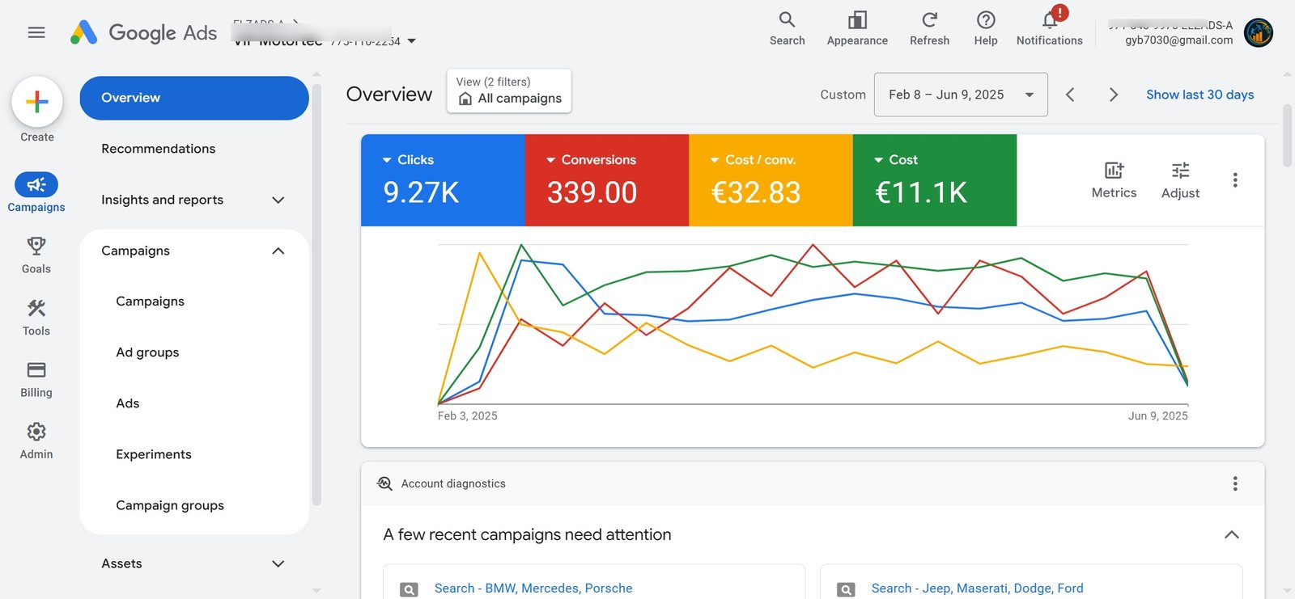Click the blue Clicks scorecard value 9.27K

[x=421, y=192]
